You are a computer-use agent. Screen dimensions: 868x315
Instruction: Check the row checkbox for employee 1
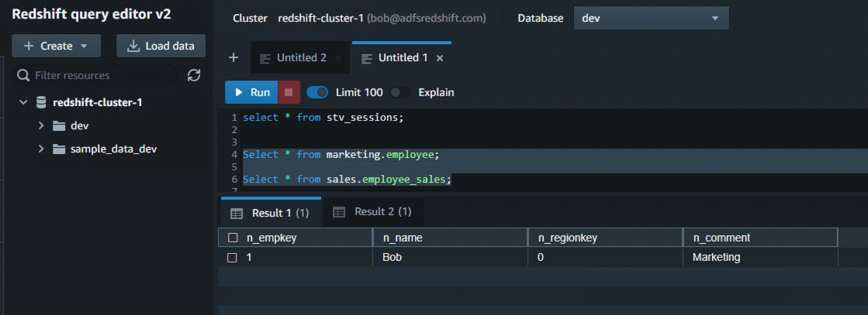point(233,257)
